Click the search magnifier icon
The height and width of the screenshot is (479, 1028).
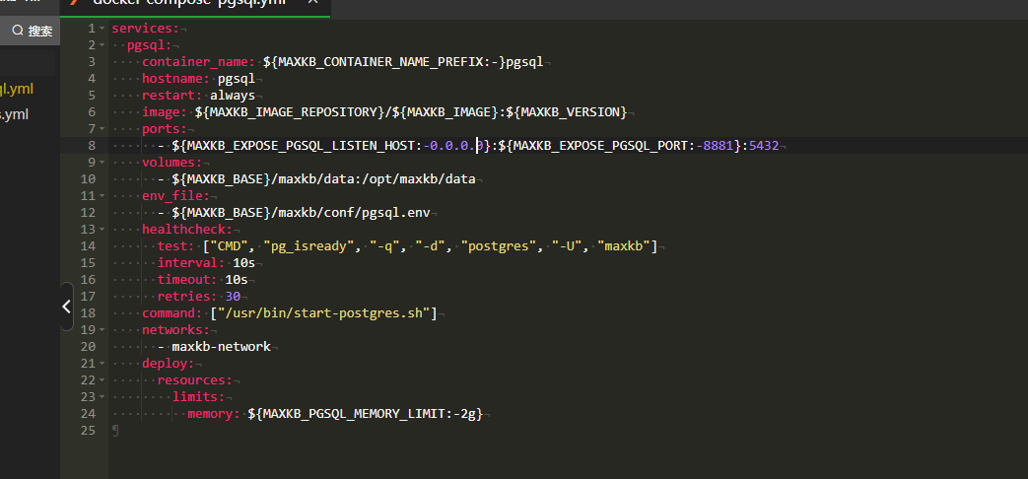click(x=17, y=31)
